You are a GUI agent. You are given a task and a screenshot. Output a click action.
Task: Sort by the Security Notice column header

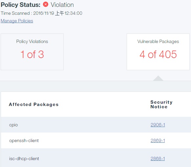(161, 104)
